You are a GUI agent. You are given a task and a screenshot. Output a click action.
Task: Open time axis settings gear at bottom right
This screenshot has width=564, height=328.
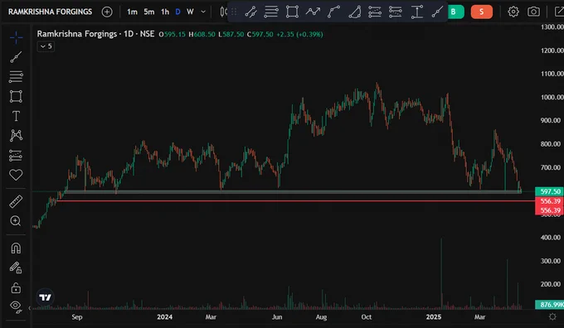(x=552, y=317)
